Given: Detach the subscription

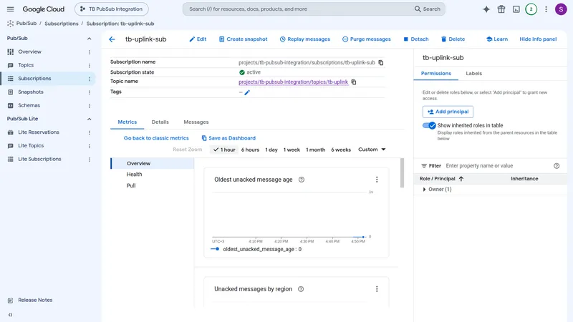Looking at the screenshot, I should pos(416,39).
